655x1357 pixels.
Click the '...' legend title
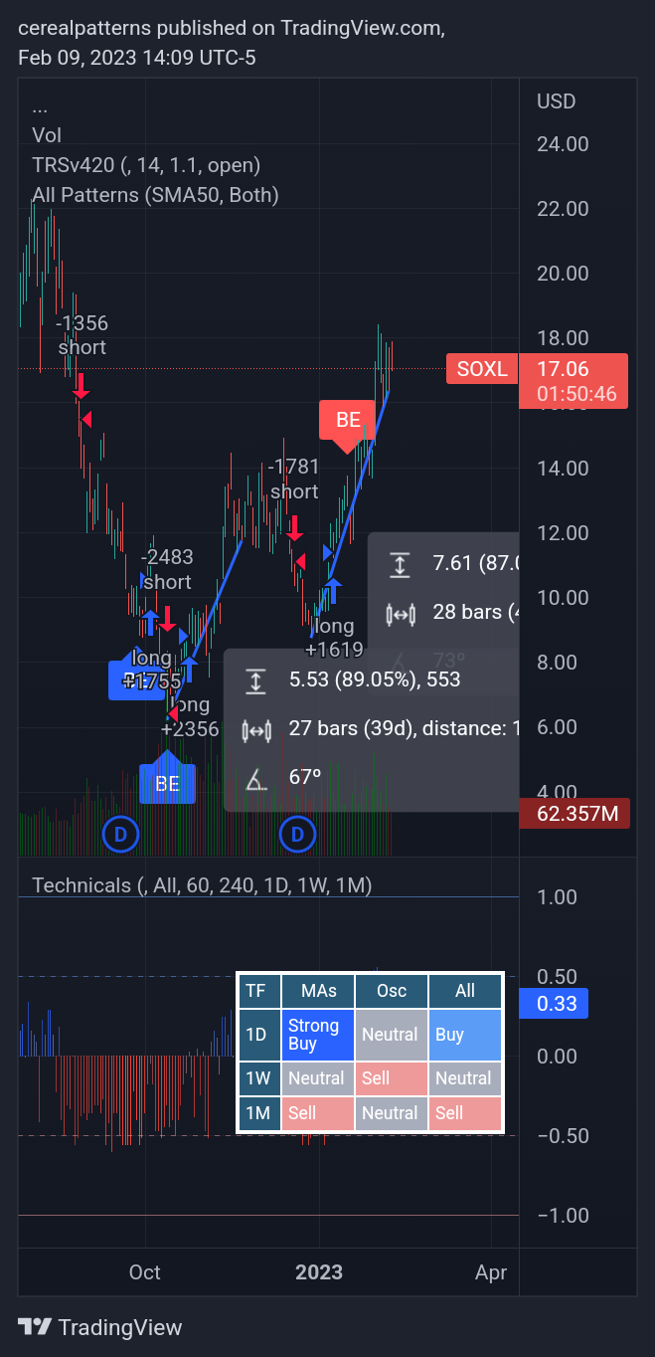(40, 106)
